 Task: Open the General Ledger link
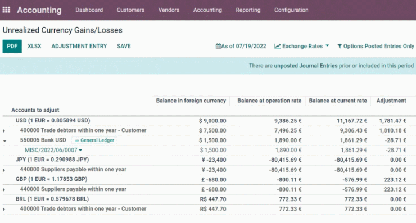(x=94, y=140)
